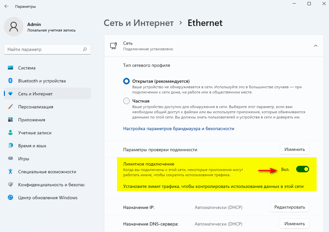Open Время и язык in sidebar
This screenshot has width=329, height=232.
click(x=32, y=146)
